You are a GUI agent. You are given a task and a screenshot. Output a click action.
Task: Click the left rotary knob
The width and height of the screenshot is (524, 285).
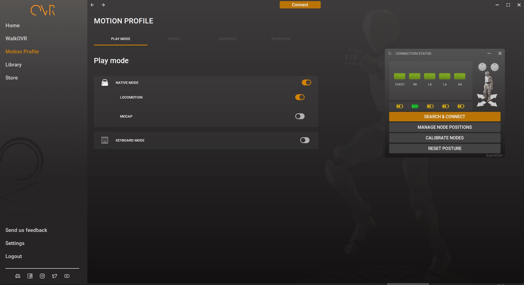click(x=482, y=67)
